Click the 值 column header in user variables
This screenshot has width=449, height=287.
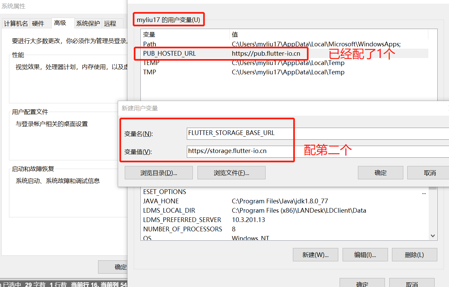[329, 34]
